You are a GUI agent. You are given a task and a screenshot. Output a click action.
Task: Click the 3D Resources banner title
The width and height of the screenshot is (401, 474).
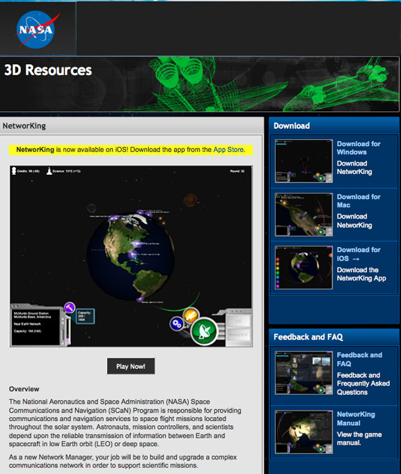pyautogui.click(x=48, y=70)
